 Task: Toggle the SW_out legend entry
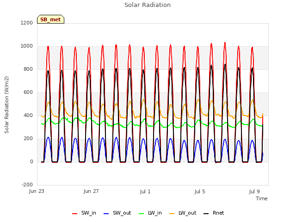tap(117, 213)
